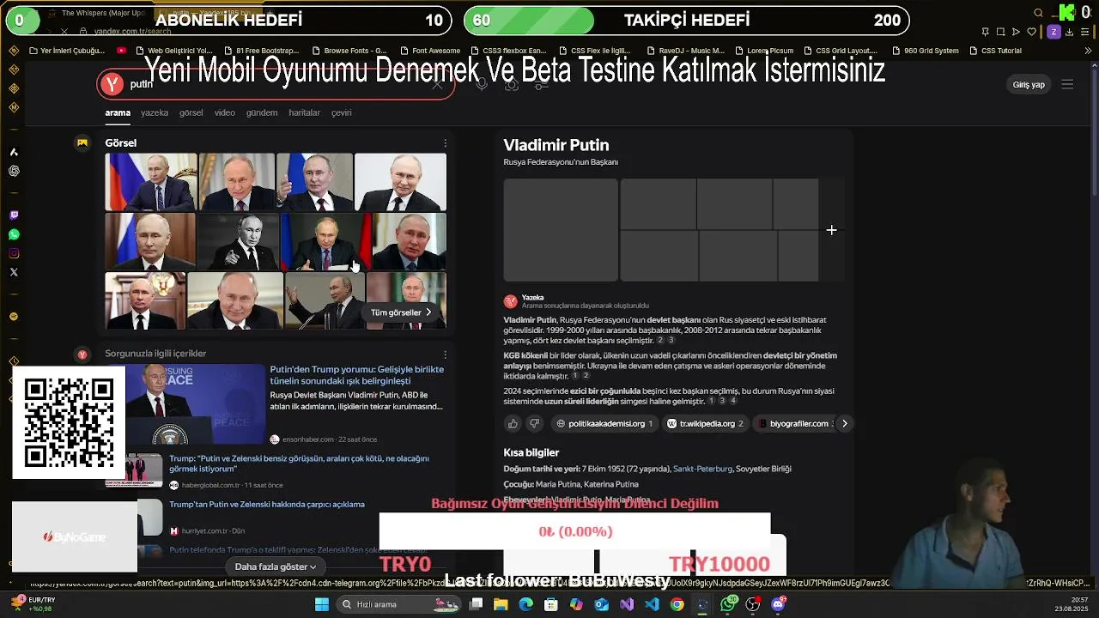The height and width of the screenshot is (618, 1099).
Task: Show next source chips with right arrow
Action: tap(844, 423)
